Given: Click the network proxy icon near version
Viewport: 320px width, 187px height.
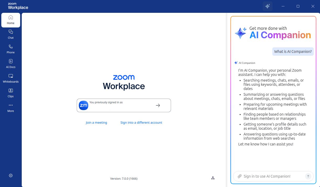Looking at the screenshot, I should point(213,178).
